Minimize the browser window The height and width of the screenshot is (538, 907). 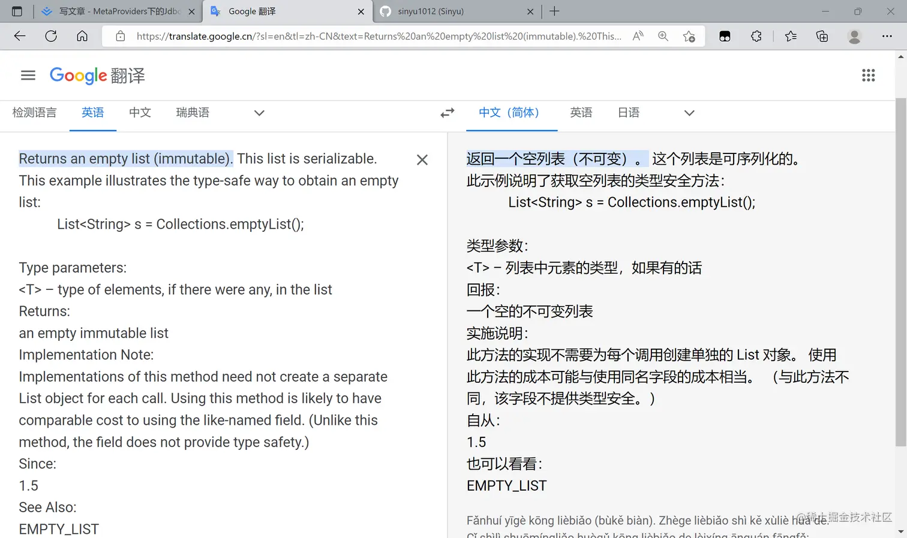point(825,11)
